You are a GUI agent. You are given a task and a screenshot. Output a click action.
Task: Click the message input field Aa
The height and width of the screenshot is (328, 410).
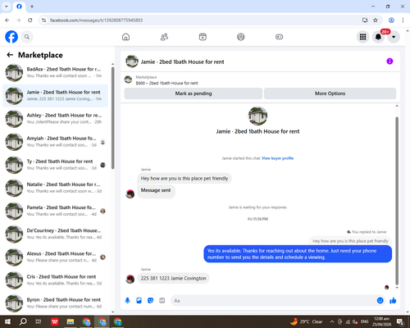click(x=273, y=301)
